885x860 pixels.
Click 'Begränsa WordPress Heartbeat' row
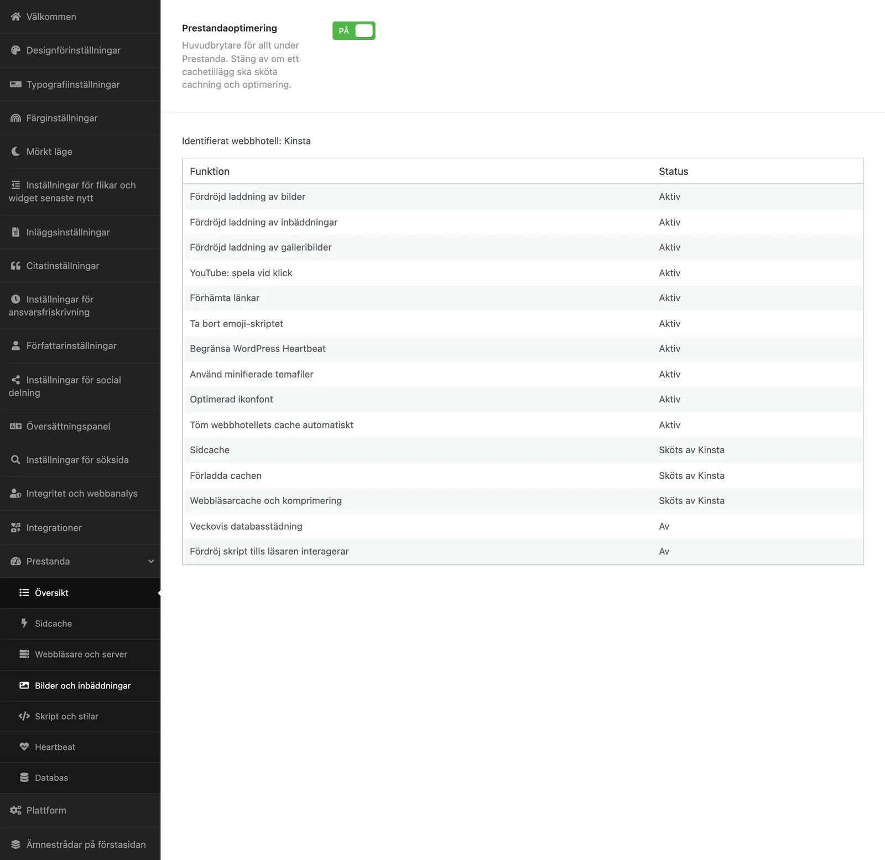pos(523,349)
